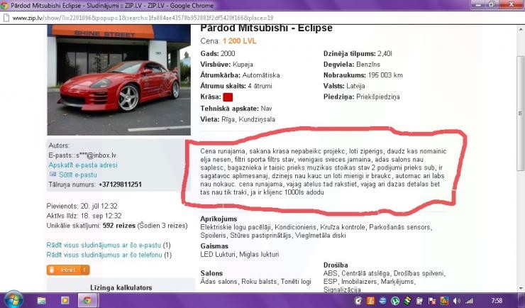
Task: Switch to the Chrome taskbar button
Action: [x=87, y=299]
